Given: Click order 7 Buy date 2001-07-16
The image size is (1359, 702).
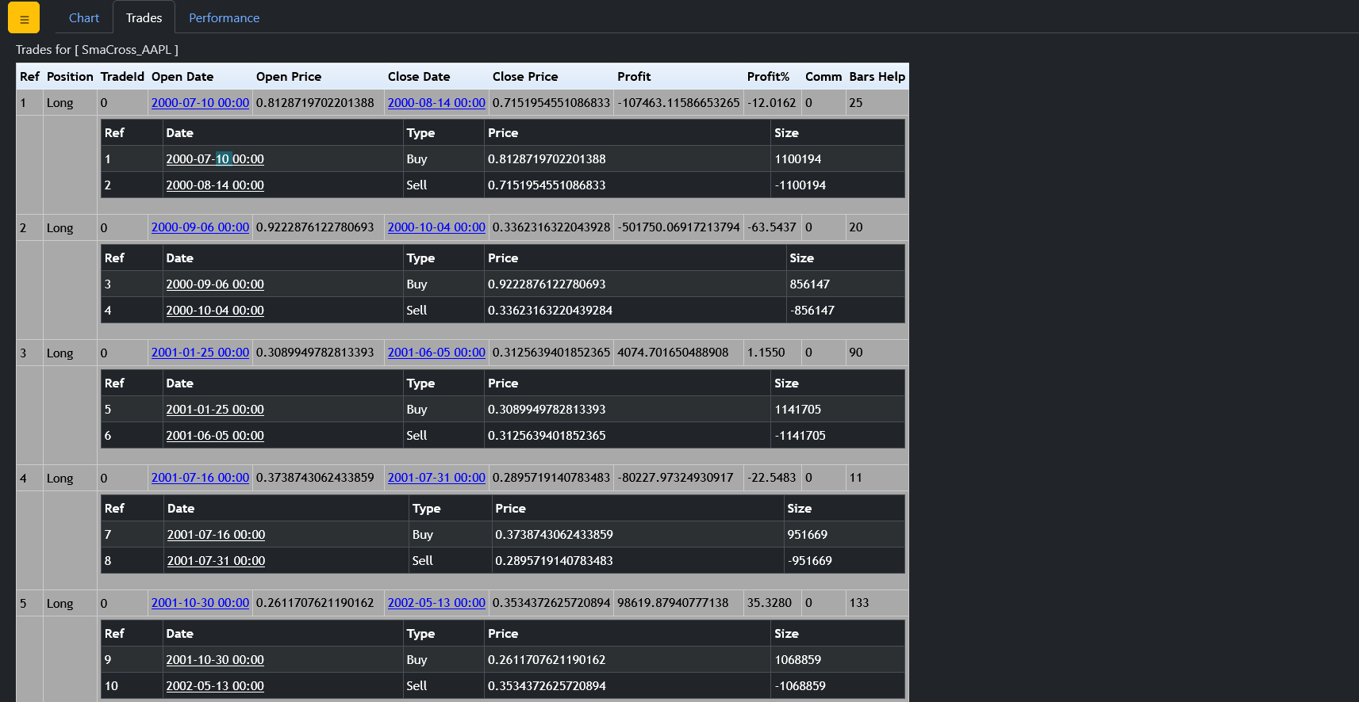Looking at the screenshot, I should pos(216,535).
